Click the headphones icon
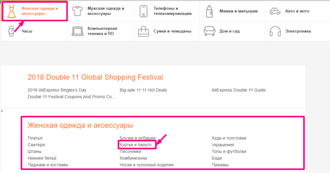The image size is (330, 173). tap(275, 31)
